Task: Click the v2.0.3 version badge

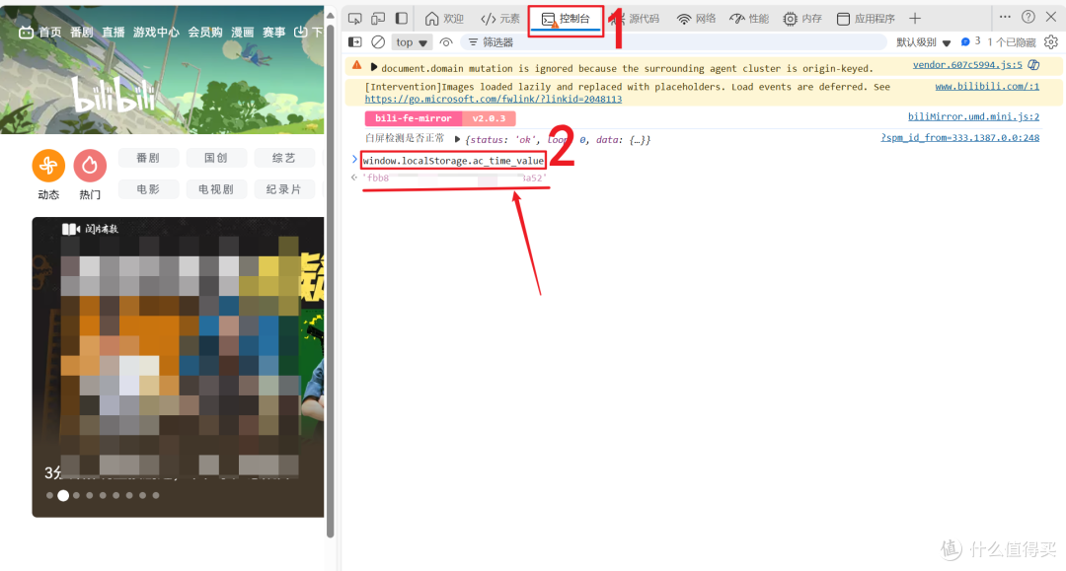Action: [489, 118]
